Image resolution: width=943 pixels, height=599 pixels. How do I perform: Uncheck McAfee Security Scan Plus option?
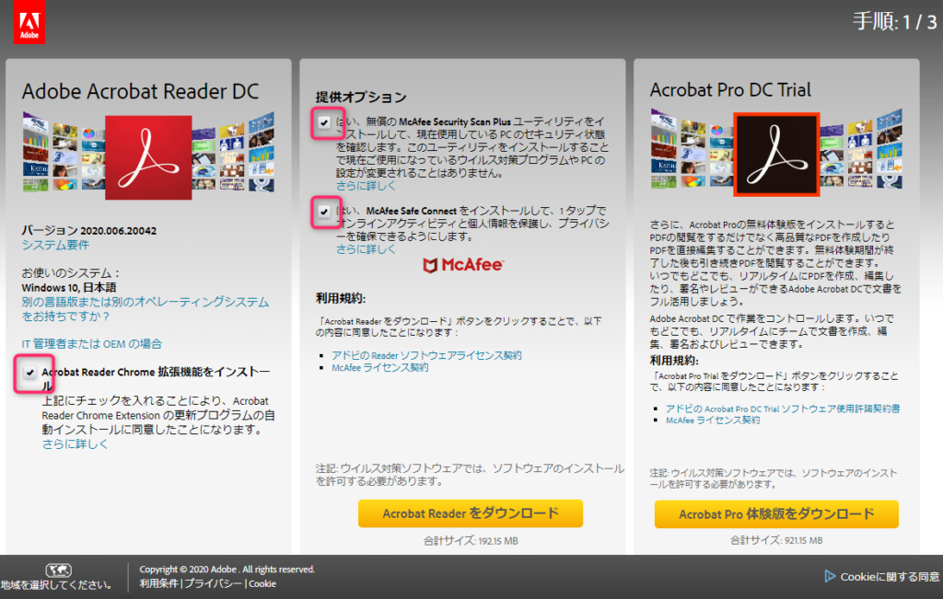[x=324, y=122]
